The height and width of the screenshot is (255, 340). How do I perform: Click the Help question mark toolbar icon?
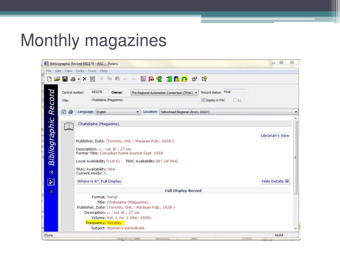[204, 79]
